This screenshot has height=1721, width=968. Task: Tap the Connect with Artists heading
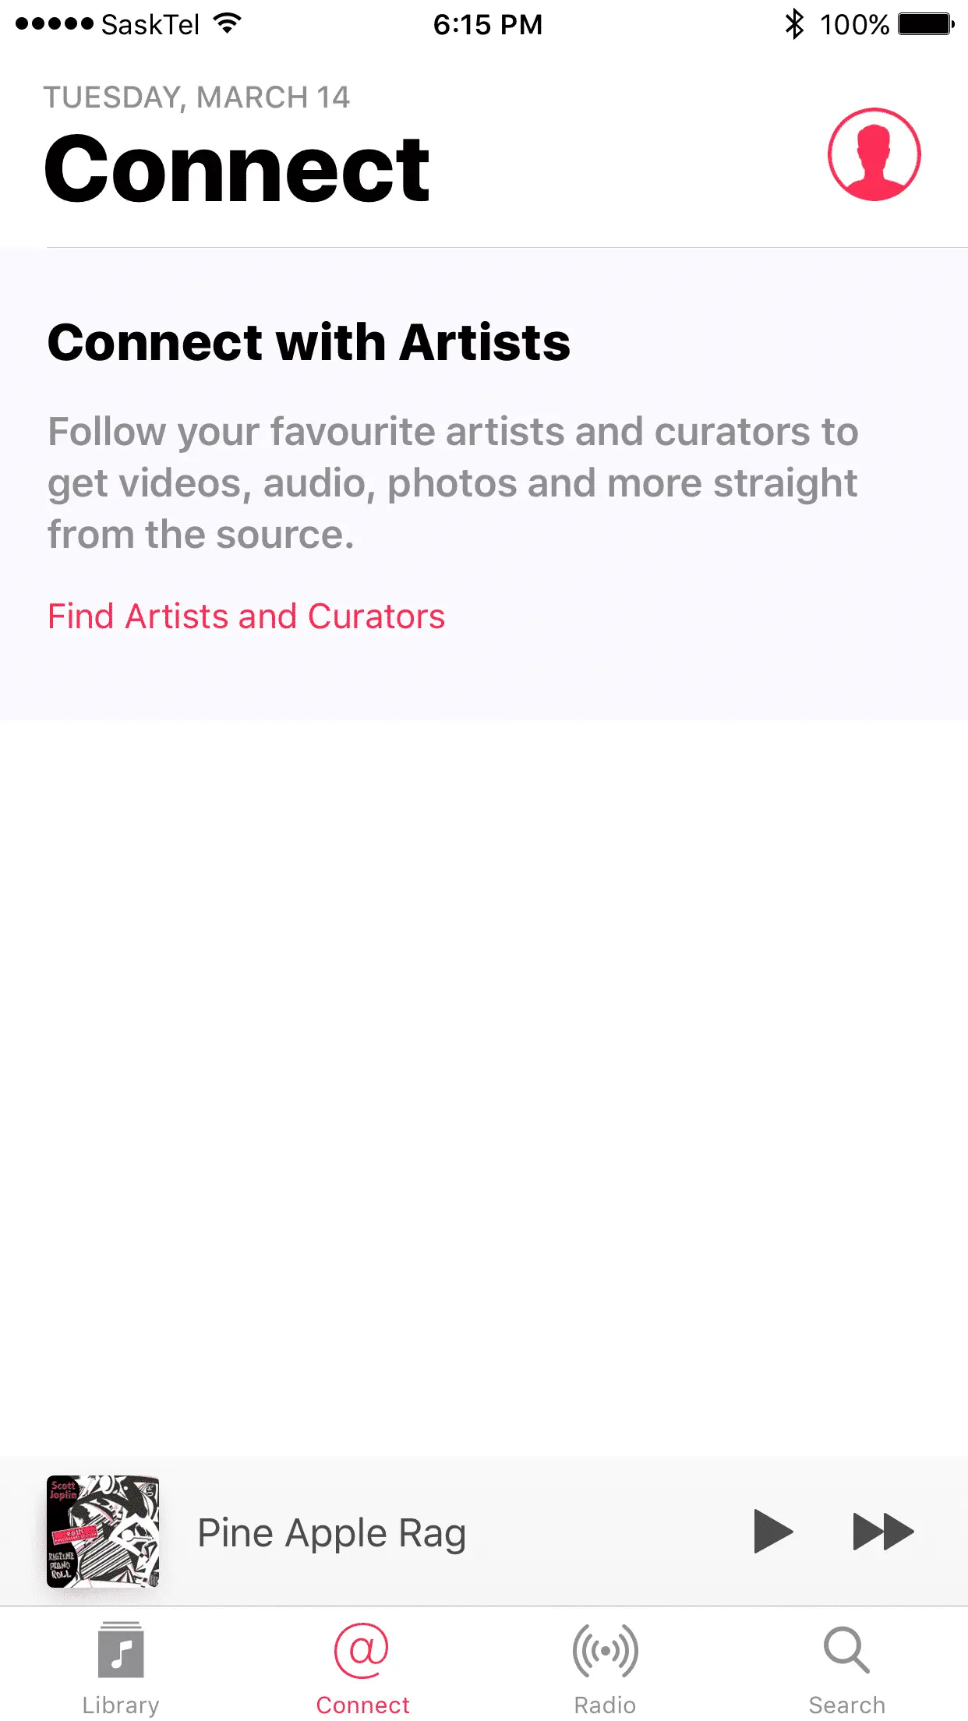coord(309,342)
